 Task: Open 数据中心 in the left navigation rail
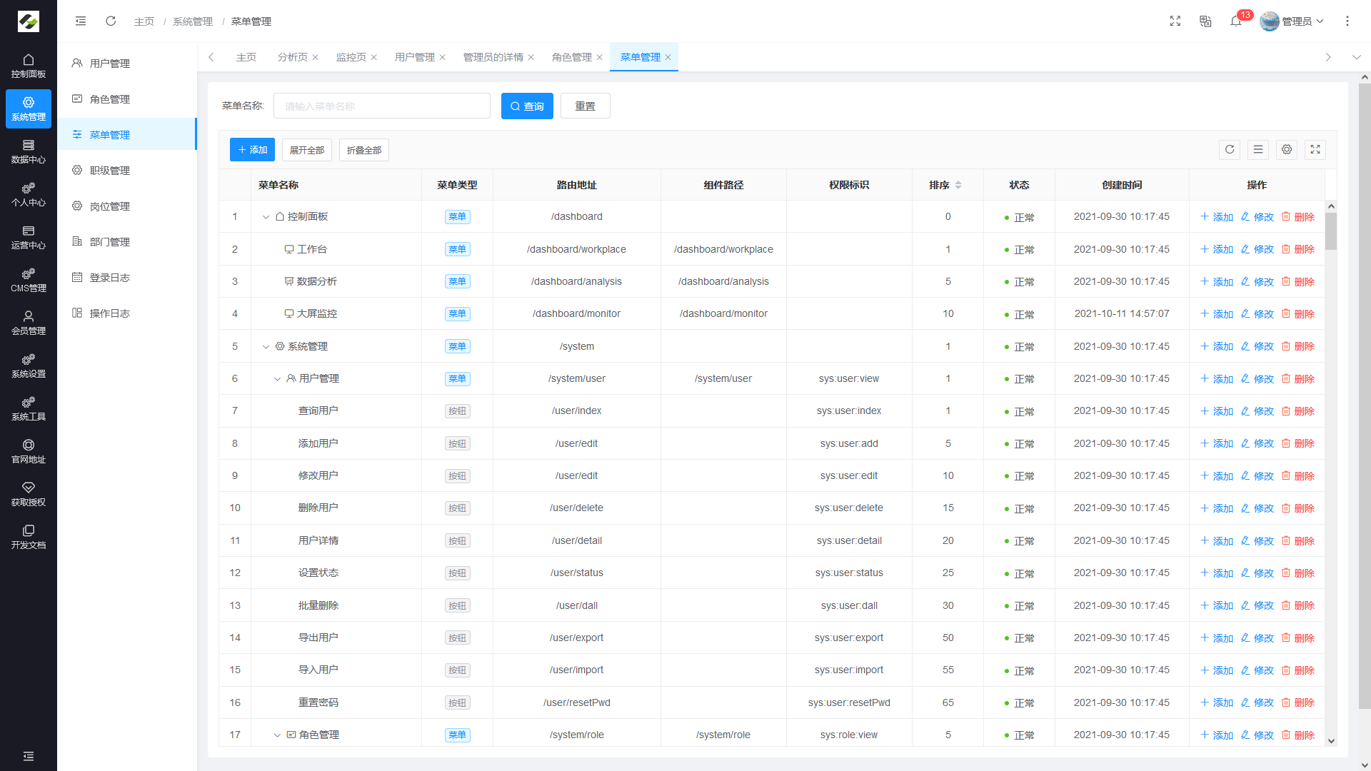pos(29,151)
